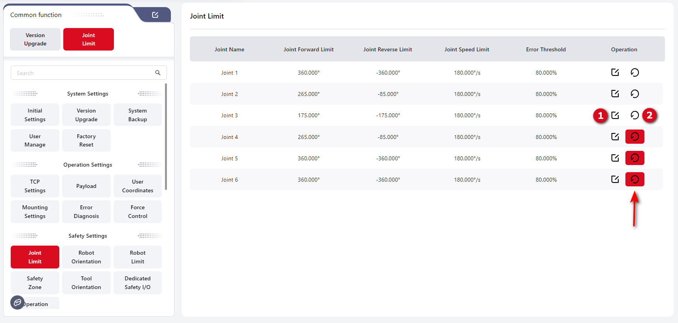Viewport: 678px width, 323px height.
Task: Reset Joint 1 limits with restore icon
Action: 634,72
